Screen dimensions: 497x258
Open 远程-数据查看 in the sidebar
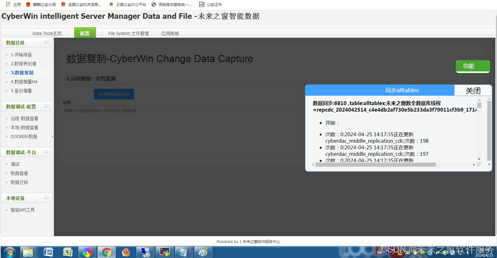coord(24,118)
